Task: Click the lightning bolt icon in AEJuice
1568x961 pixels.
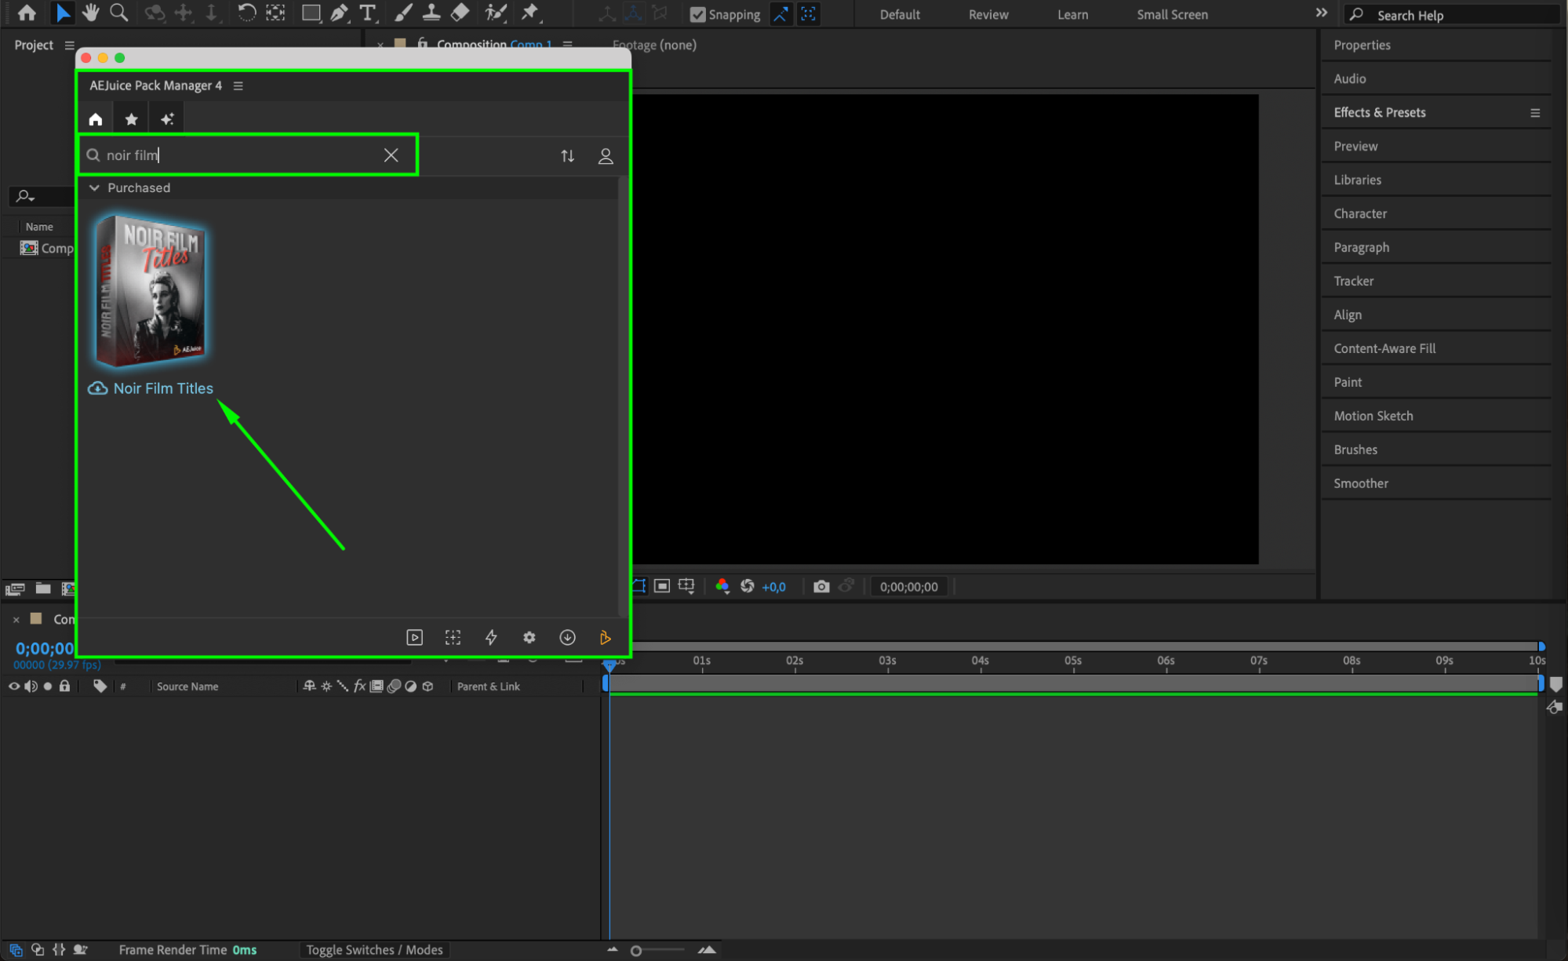Action: click(491, 637)
